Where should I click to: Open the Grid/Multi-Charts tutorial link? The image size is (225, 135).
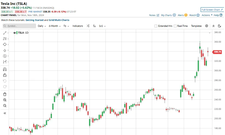coord(59,20)
